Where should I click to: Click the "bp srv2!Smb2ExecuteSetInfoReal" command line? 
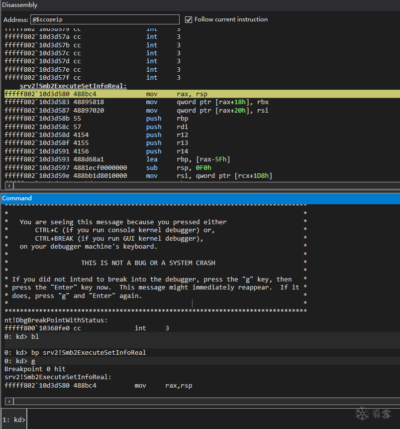[75, 352]
